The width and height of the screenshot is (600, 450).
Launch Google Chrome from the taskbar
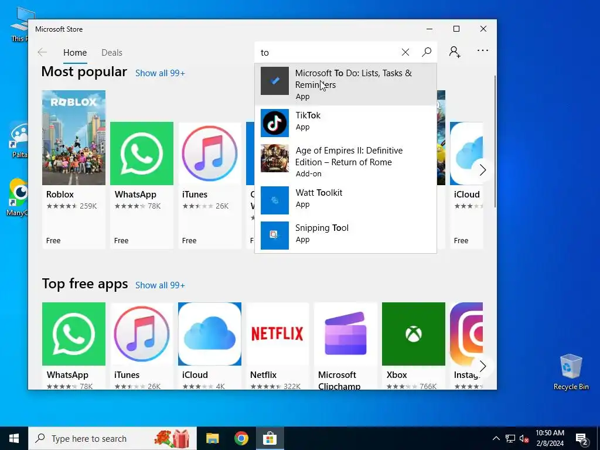click(241, 438)
